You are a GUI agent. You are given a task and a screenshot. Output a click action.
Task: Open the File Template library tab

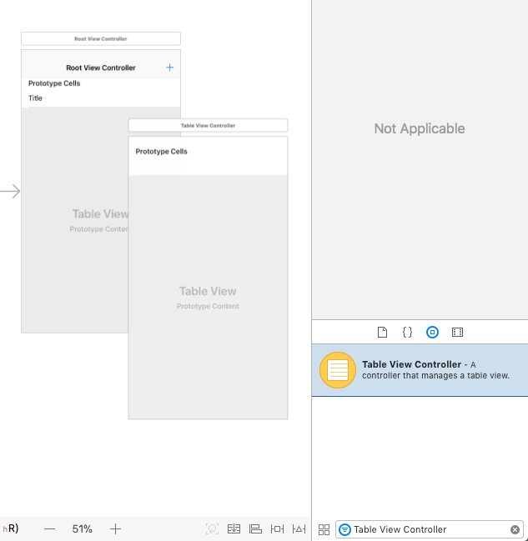[383, 332]
